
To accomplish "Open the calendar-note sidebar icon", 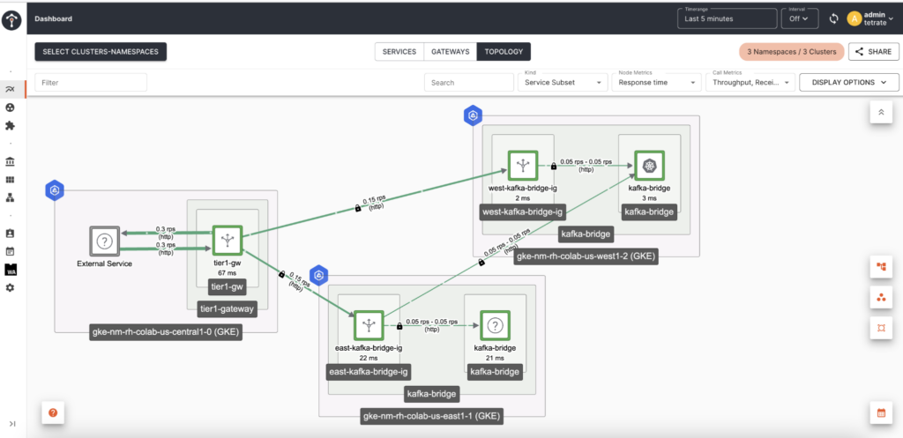I will click(10, 251).
